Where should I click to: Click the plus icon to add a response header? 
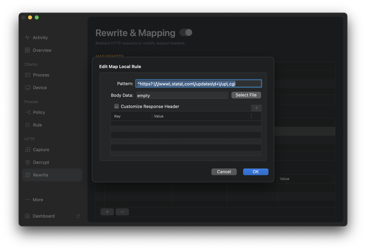[256, 108]
